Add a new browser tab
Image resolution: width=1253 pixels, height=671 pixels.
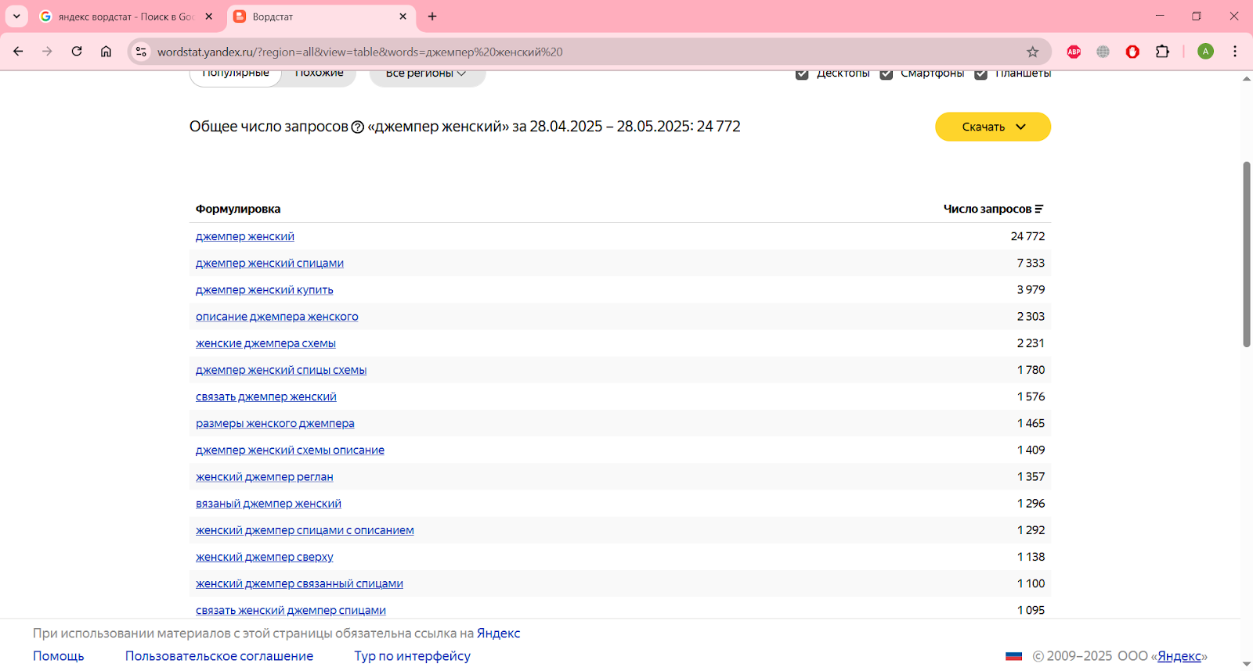click(432, 16)
